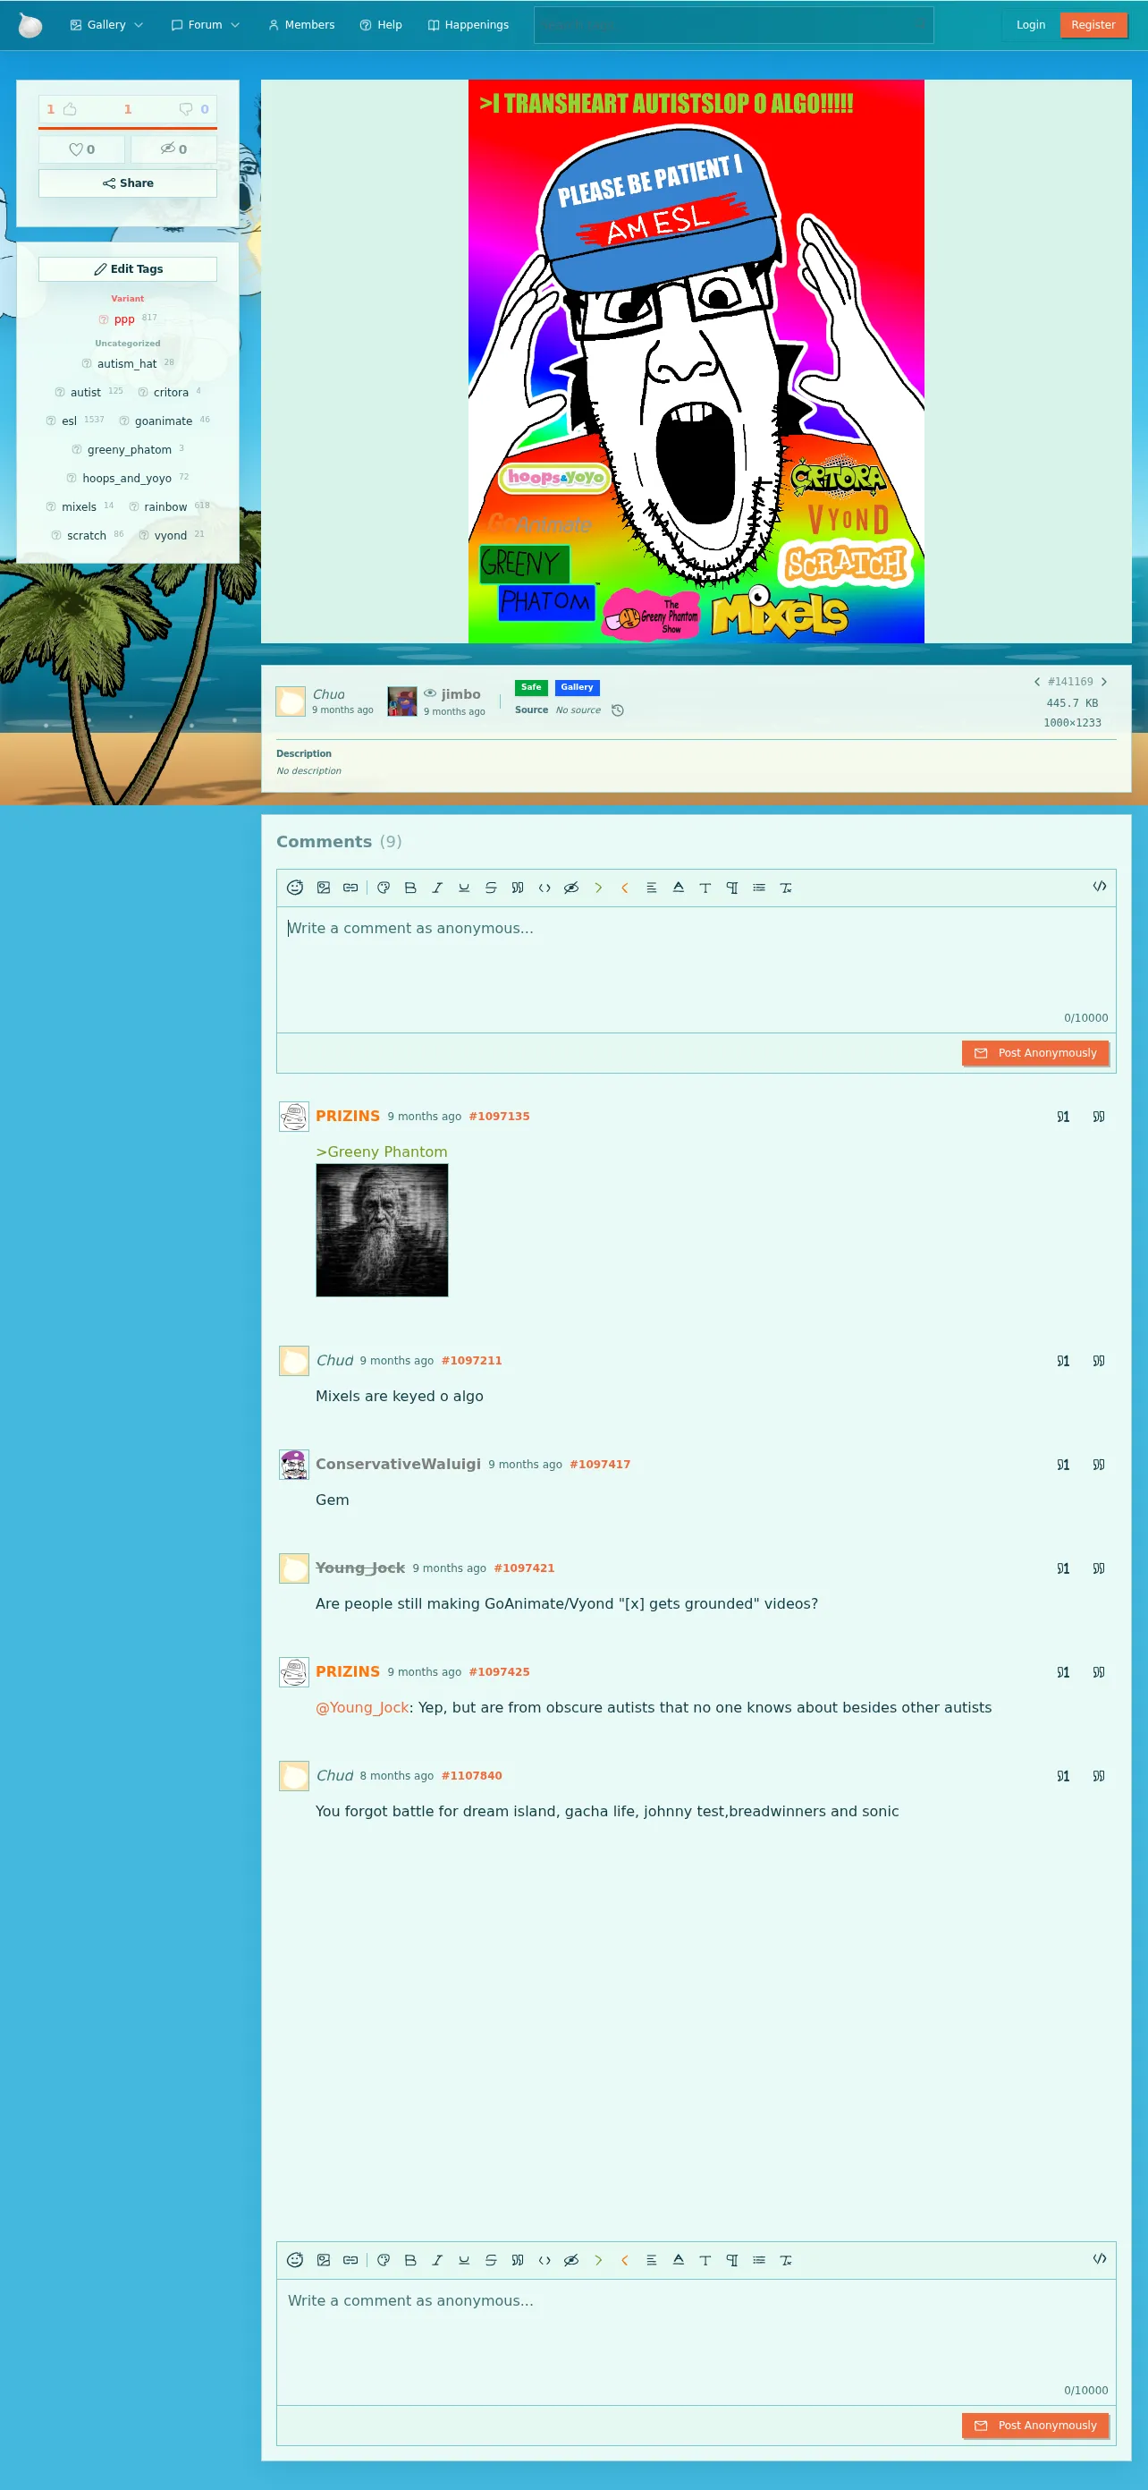The width and height of the screenshot is (1148, 2490).
Task: Pick color palette in top comment editor
Action: point(384,888)
